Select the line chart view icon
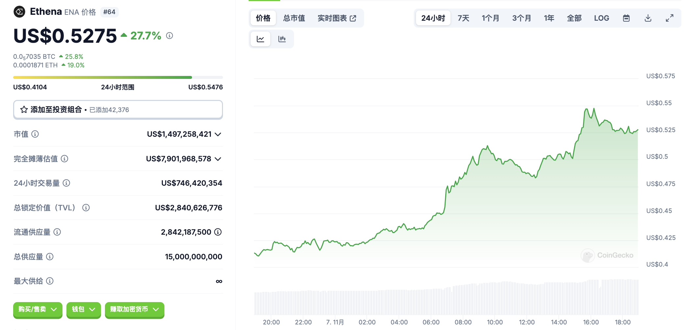The height and width of the screenshot is (330, 686). point(260,39)
